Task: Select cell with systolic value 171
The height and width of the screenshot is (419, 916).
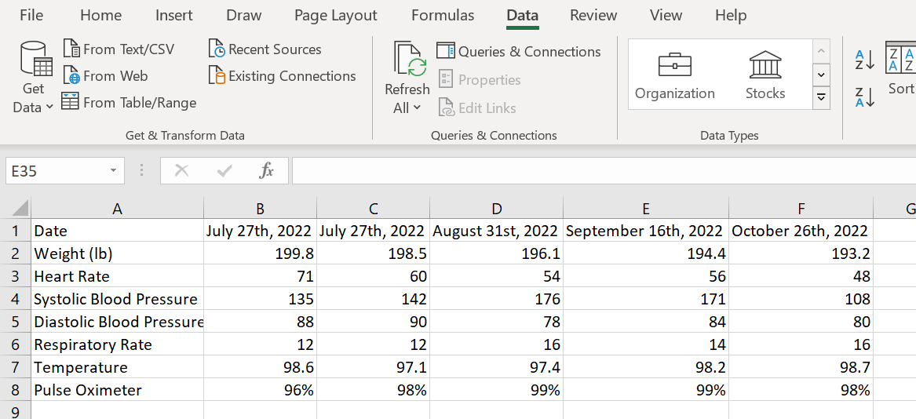Action: click(646, 299)
